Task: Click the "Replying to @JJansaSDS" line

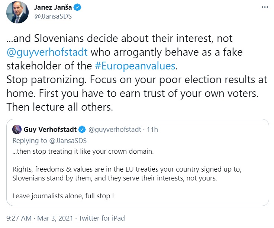Action: click(49, 141)
